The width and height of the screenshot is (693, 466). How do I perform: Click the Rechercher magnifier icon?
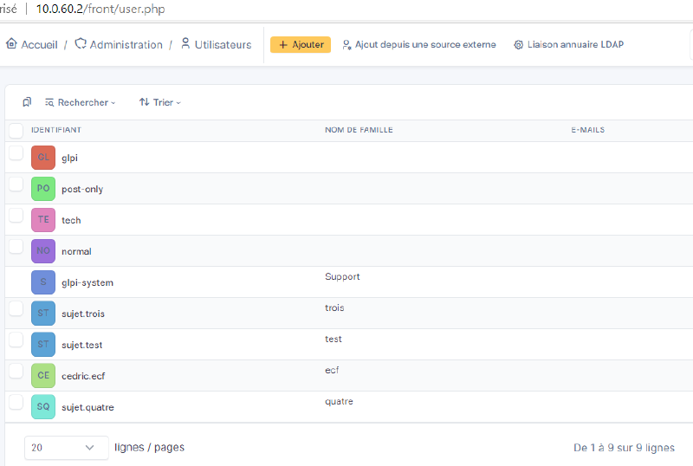49,102
